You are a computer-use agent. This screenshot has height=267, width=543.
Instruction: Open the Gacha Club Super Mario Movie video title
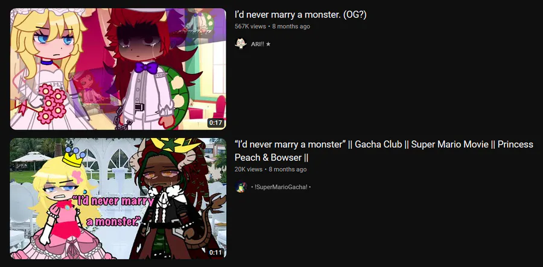coord(384,151)
